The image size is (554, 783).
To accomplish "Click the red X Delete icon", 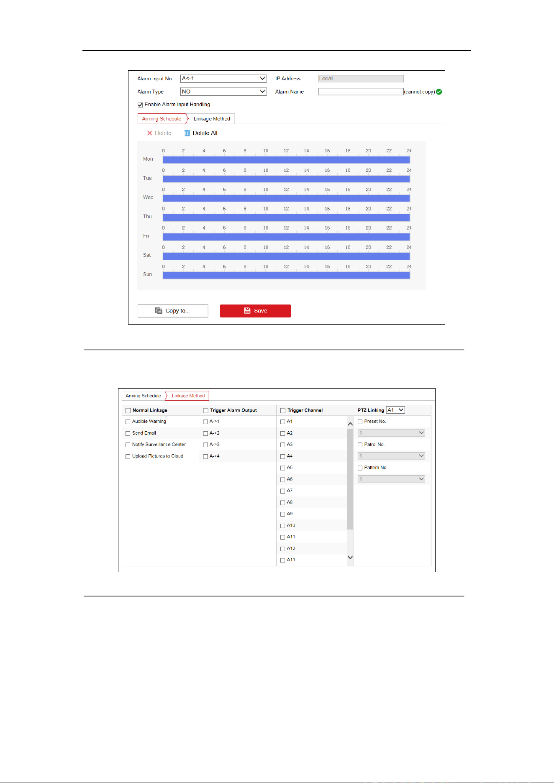I will pyautogui.click(x=149, y=133).
